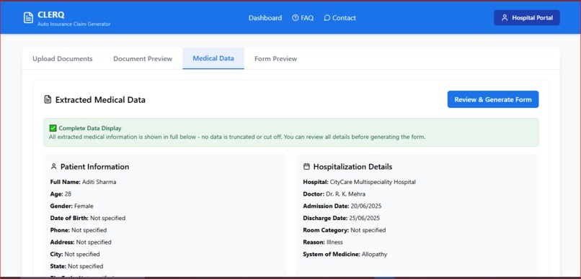The height and width of the screenshot is (279, 581).
Task: Click the Phone: Not specified row
Action: pyautogui.click(x=78, y=230)
